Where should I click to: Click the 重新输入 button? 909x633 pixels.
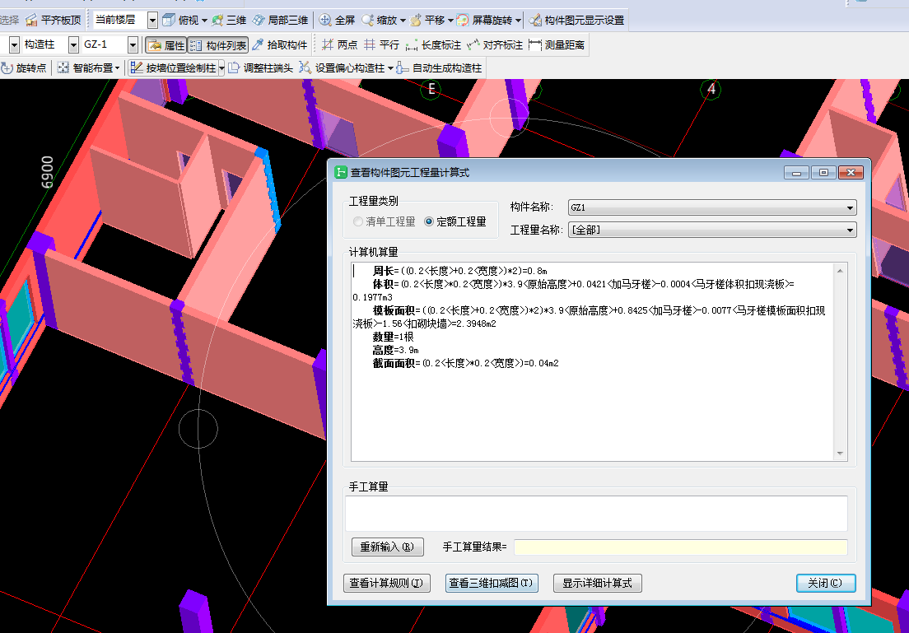[387, 547]
